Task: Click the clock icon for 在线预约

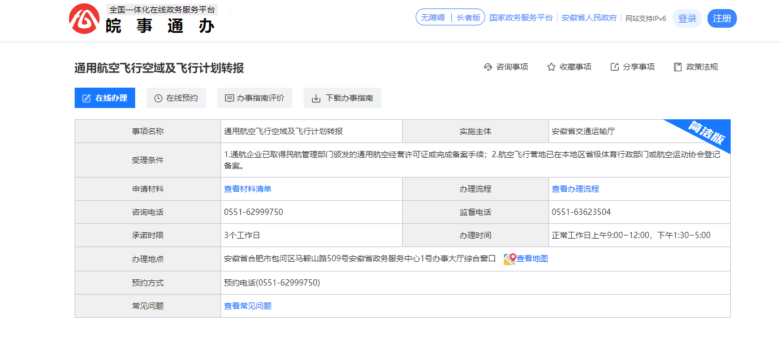Action: click(x=158, y=98)
